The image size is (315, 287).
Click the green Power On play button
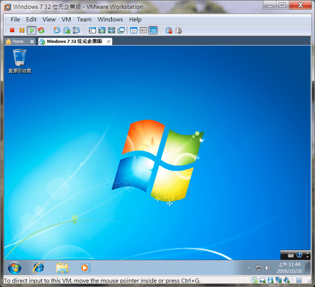(x=31, y=30)
